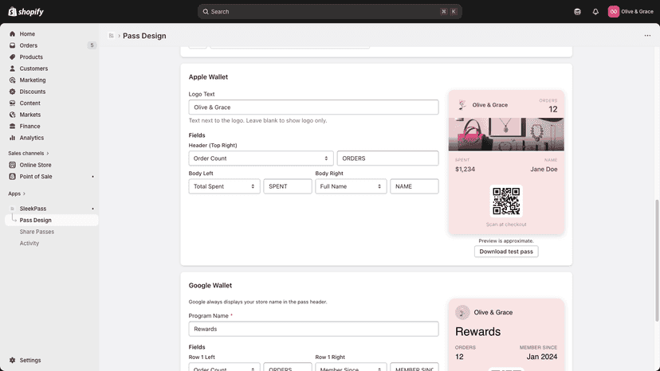The image size is (660, 371).
Task: Open the Body Right Full Name dropdown
Action: [351, 186]
